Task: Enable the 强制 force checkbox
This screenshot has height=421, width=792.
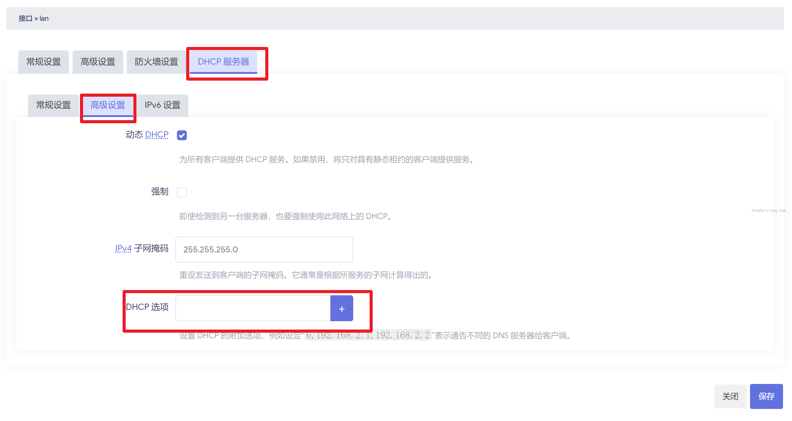Action: tap(182, 192)
